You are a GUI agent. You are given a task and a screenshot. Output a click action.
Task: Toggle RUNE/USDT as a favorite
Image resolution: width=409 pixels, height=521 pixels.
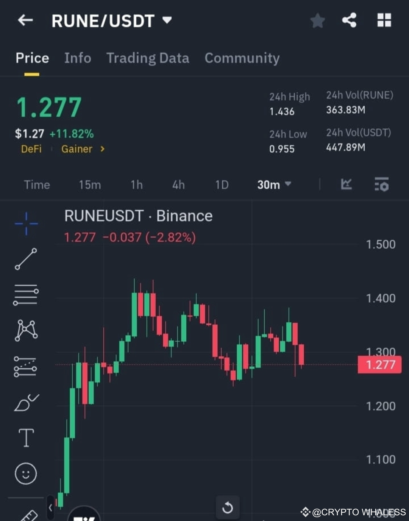(x=317, y=21)
